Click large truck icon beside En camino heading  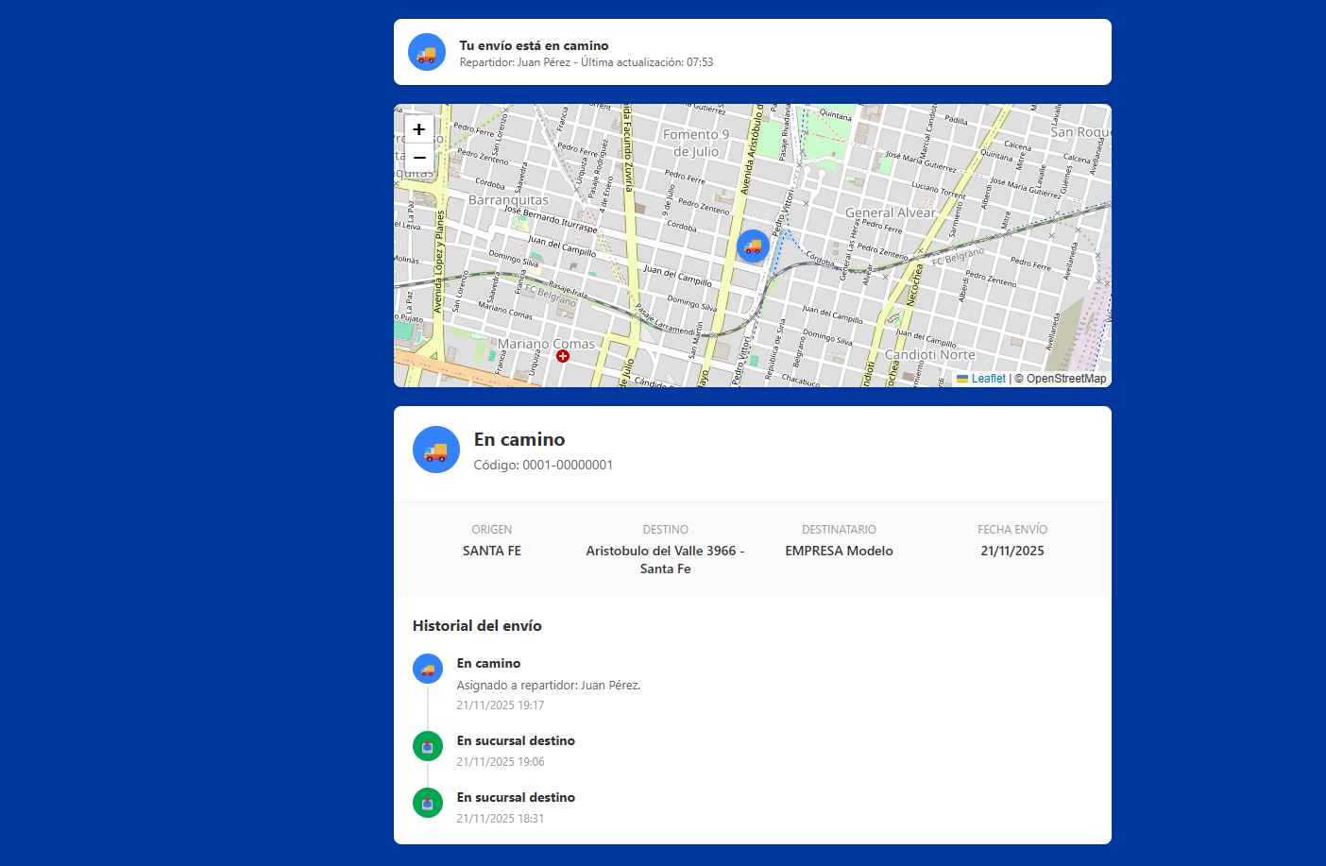pyautogui.click(x=436, y=450)
